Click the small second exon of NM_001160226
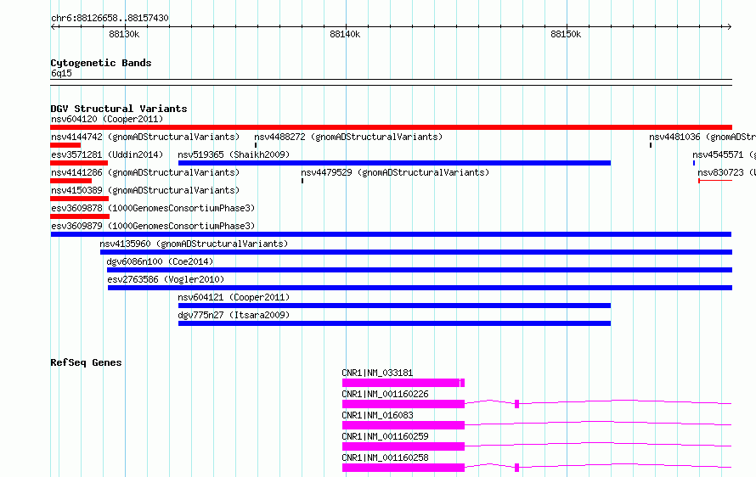Screen dimensions: 756x477 coord(516,404)
